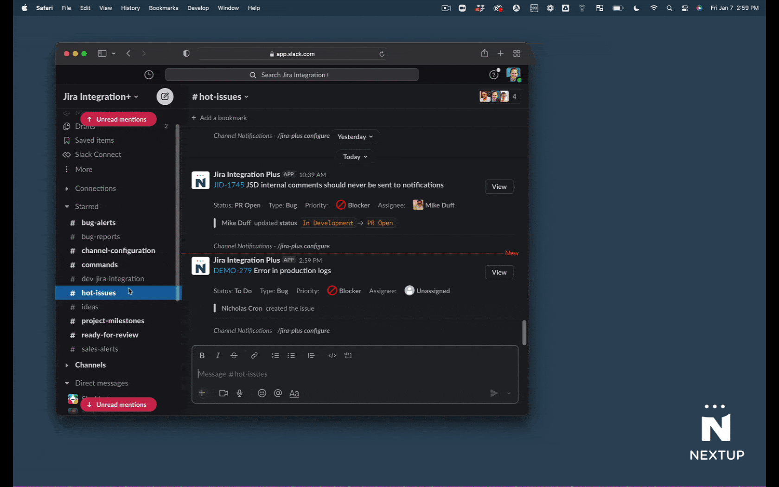Open the Window menu
This screenshot has width=779, height=487.
point(228,8)
